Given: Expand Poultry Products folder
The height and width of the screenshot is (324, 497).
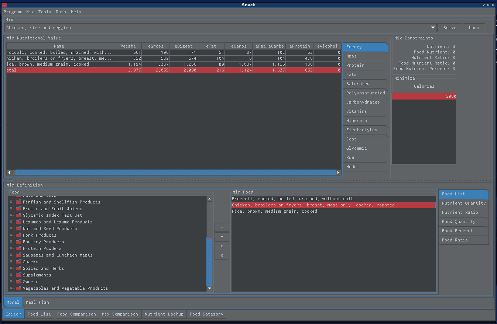Looking at the screenshot, I should (11, 242).
